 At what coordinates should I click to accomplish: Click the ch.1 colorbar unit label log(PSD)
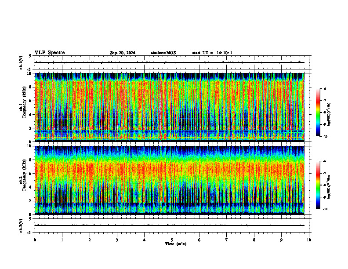(329, 115)
